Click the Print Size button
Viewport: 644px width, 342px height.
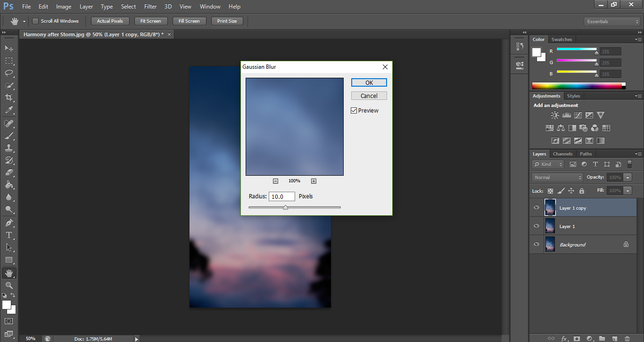[x=227, y=21]
